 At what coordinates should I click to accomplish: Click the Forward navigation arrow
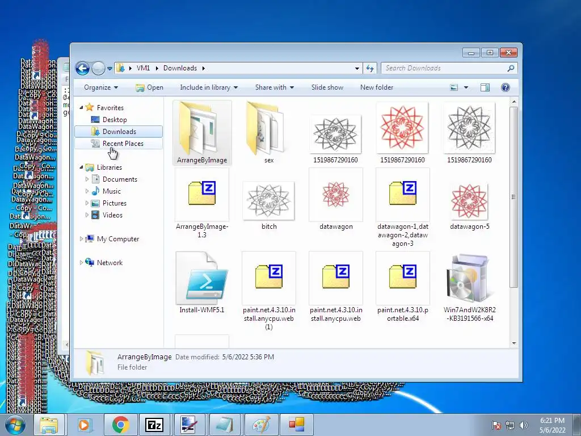(x=98, y=68)
